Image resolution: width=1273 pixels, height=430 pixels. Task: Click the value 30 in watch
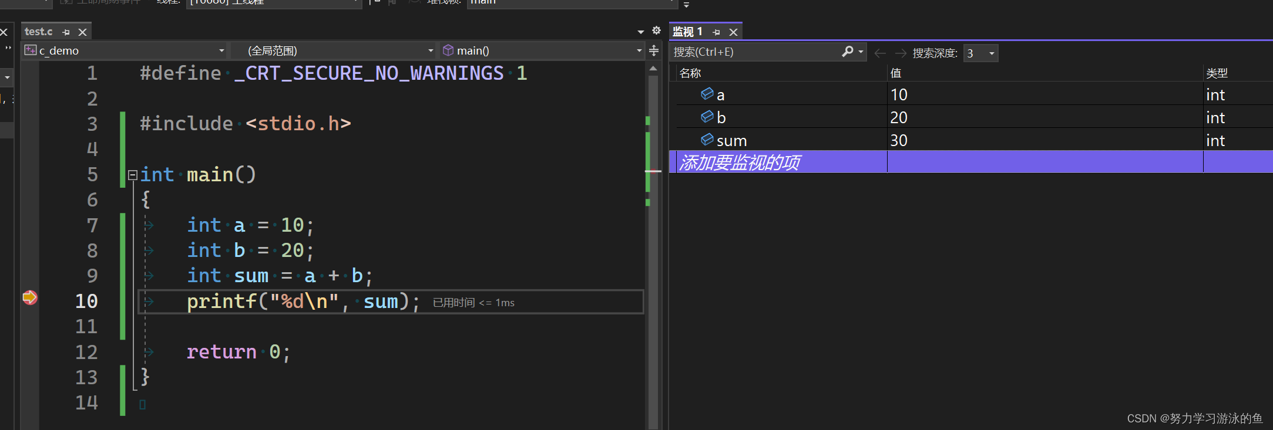pos(899,140)
